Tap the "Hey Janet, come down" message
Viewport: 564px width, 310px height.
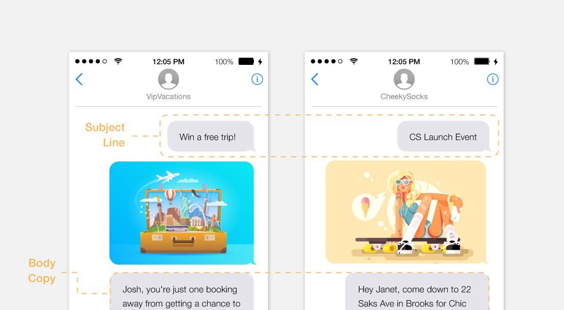click(x=417, y=292)
